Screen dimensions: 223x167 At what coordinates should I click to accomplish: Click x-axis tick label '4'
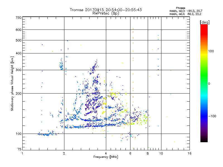106,153
